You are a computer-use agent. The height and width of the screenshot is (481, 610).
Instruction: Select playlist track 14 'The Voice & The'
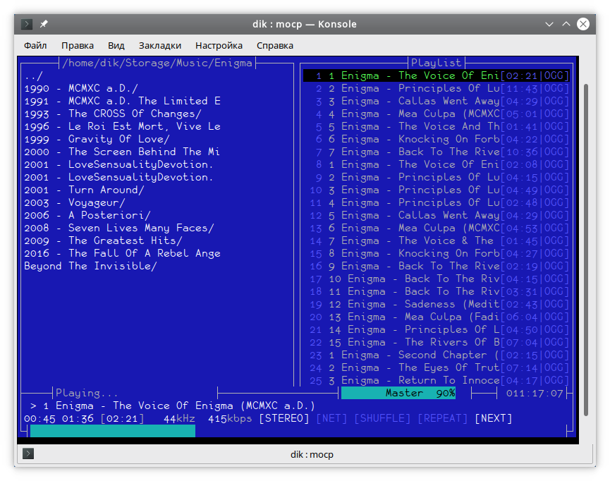point(436,241)
